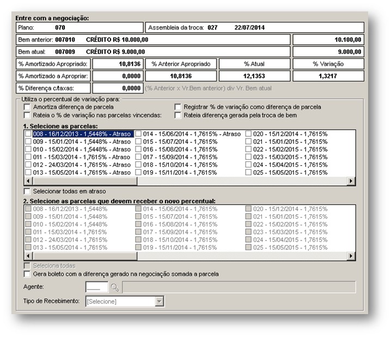Click CRÉDITO R$ 9.000,00 text

115,52
